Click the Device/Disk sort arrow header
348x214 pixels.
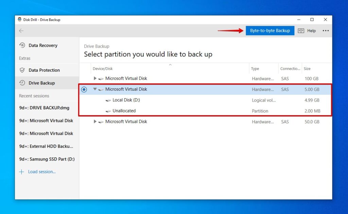[x=170, y=64]
